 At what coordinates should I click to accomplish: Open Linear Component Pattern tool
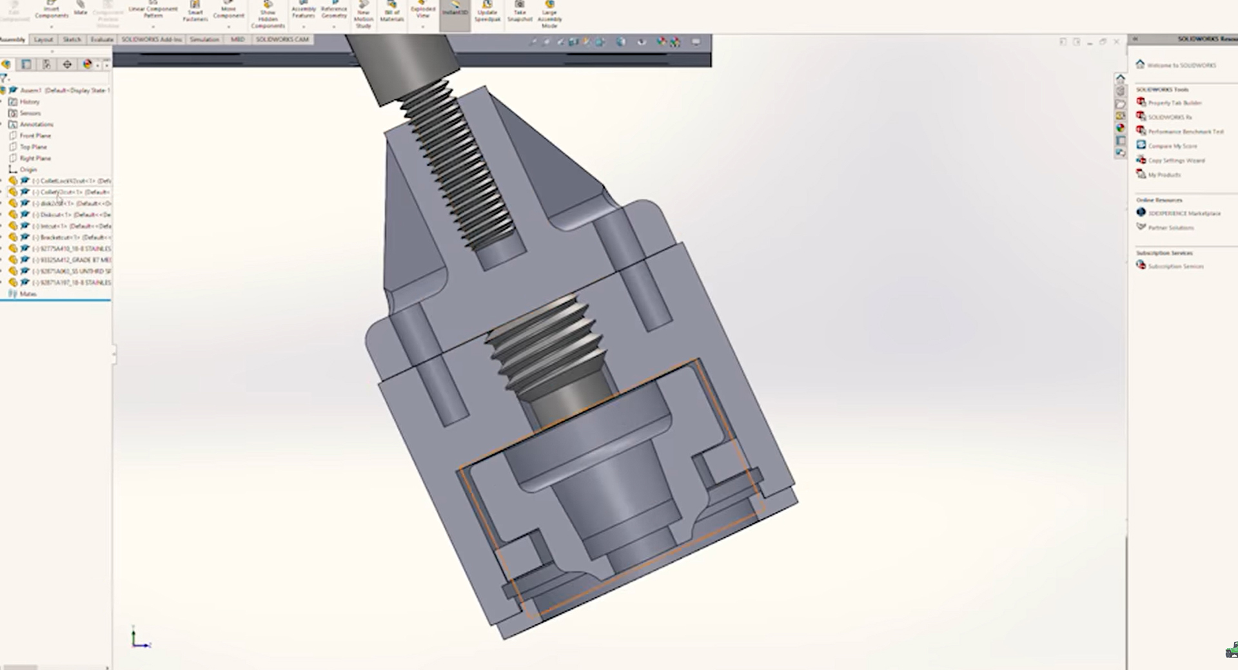point(153,10)
